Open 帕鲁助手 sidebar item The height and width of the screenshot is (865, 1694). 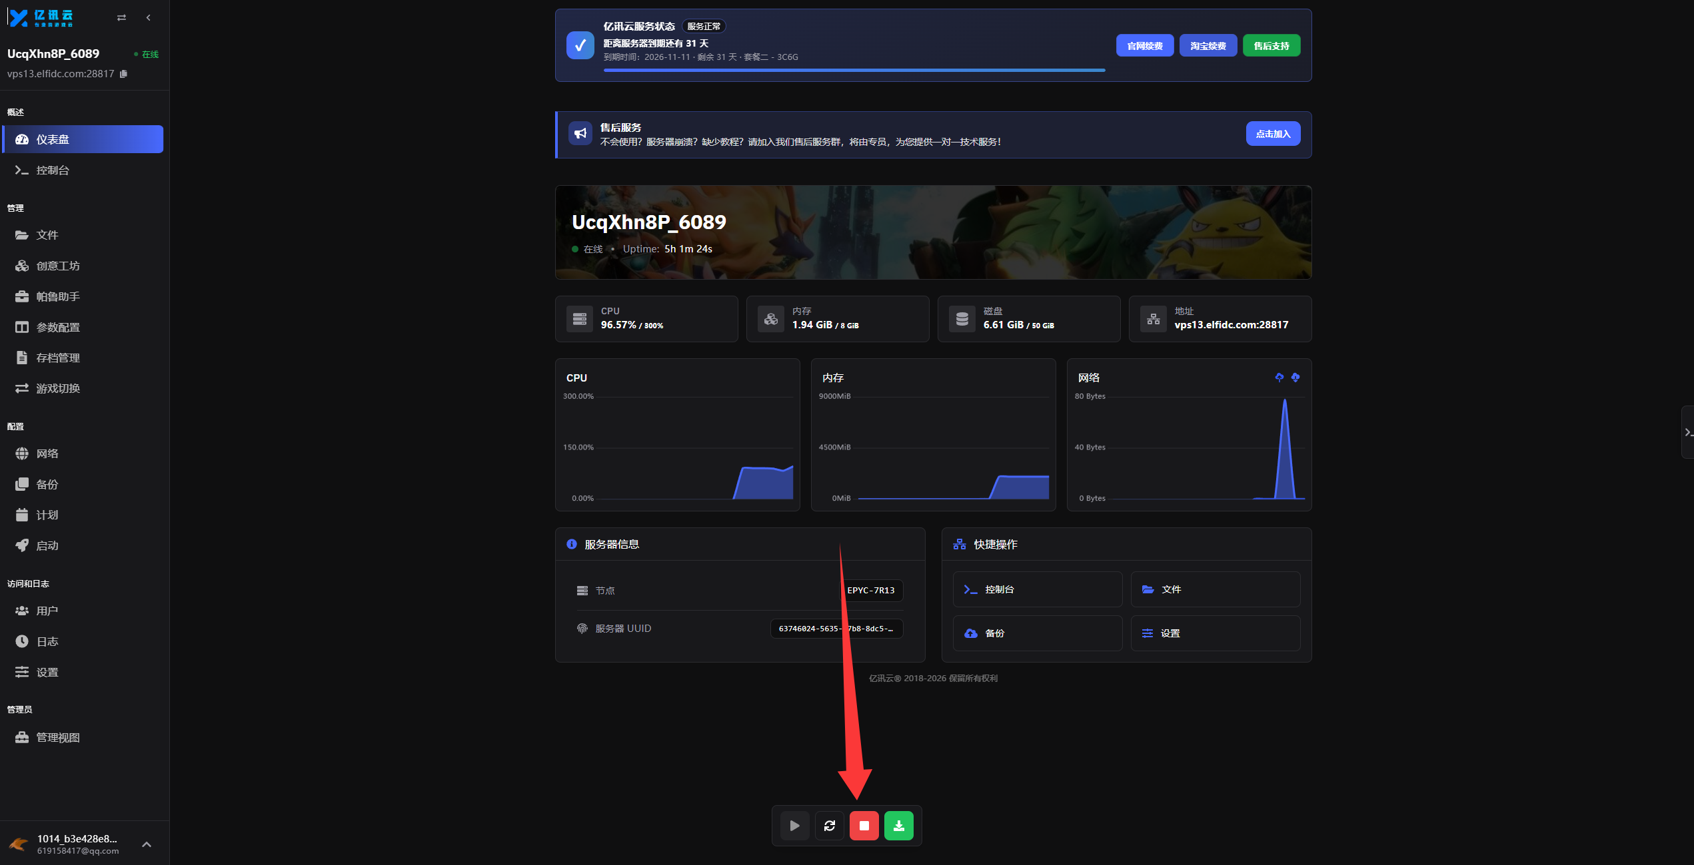coord(83,296)
